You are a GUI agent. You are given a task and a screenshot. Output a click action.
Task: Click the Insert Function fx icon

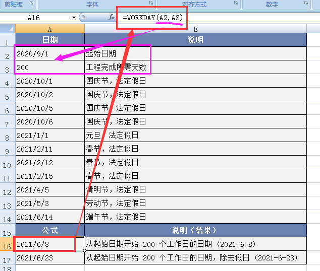(x=111, y=17)
